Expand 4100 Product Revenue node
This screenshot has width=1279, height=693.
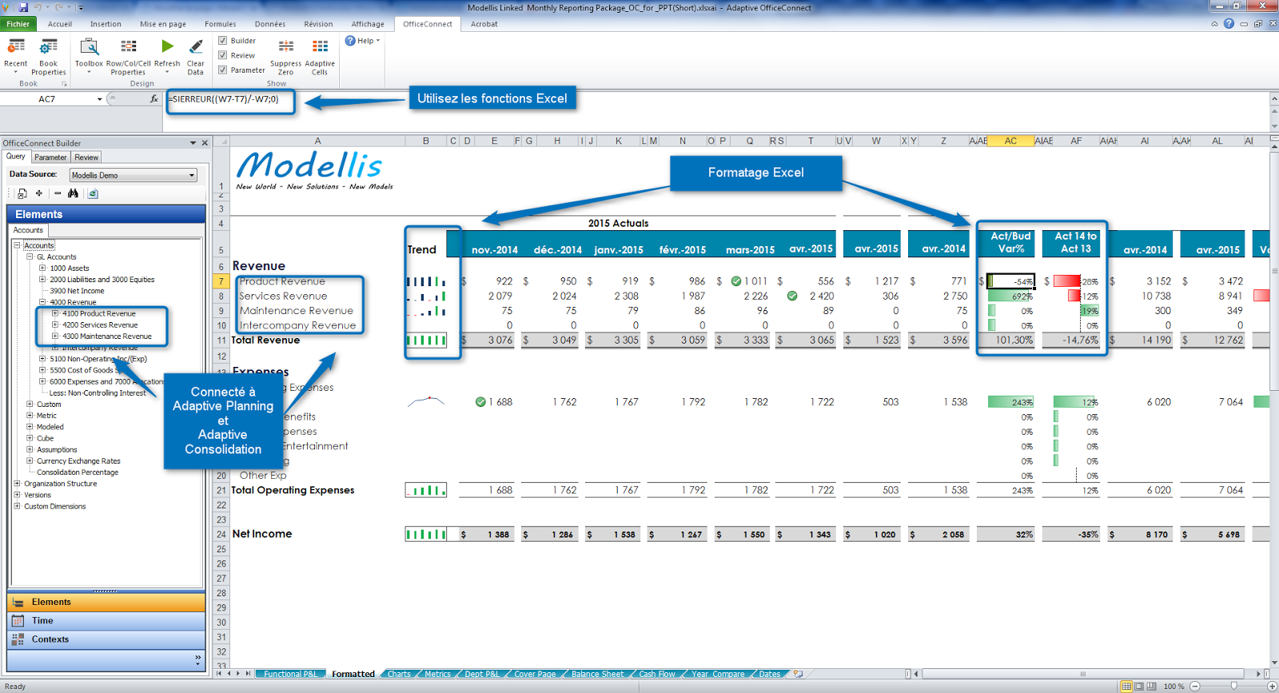pyautogui.click(x=55, y=313)
